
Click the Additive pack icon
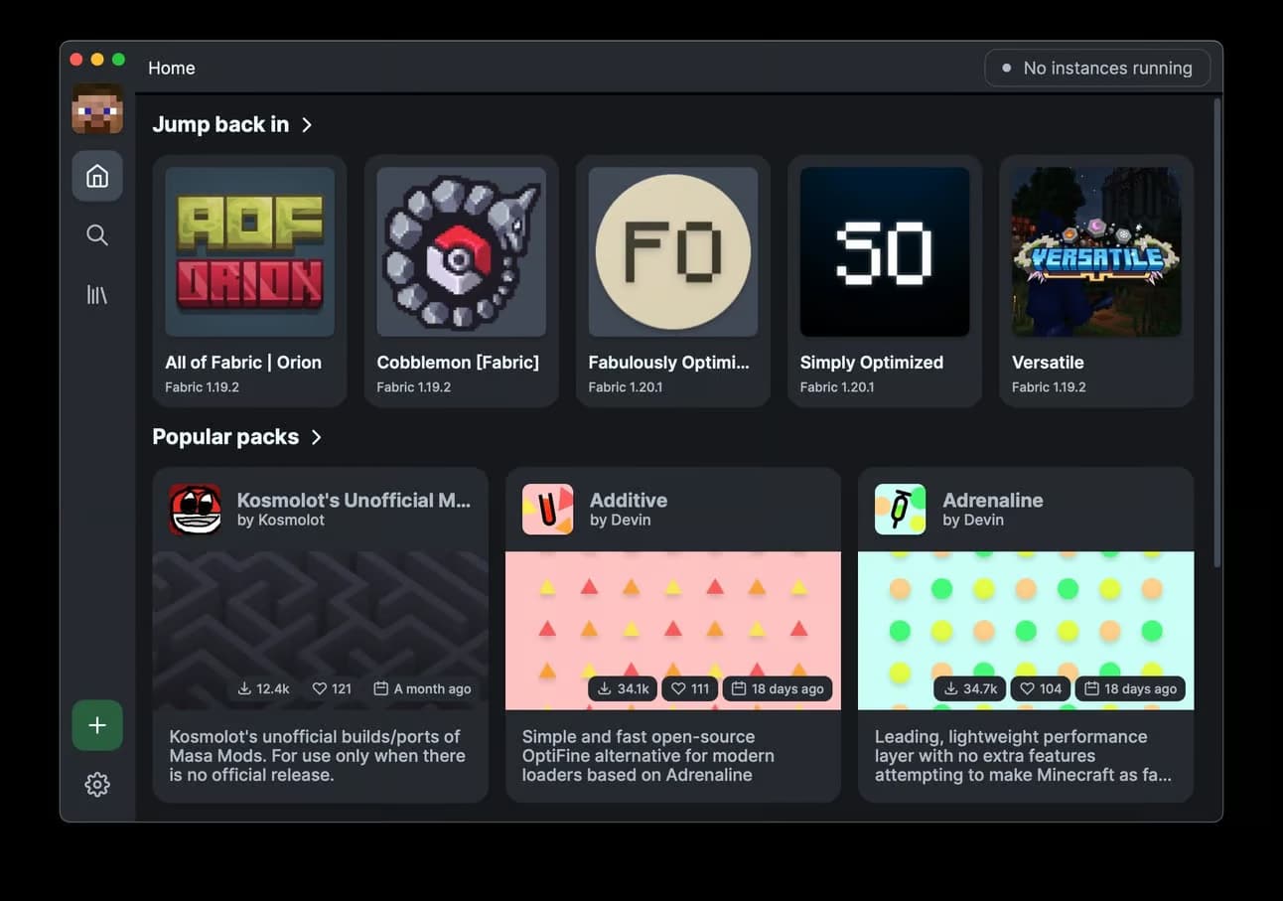coord(548,510)
